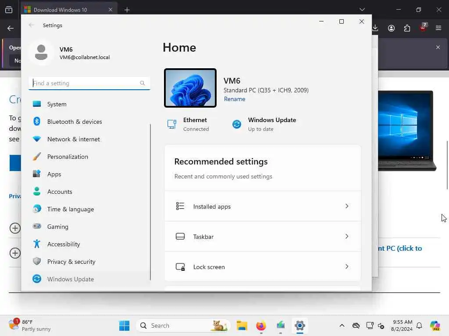
Task: Open the notifications bell in the taskbar
Action: tap(419, 325)
